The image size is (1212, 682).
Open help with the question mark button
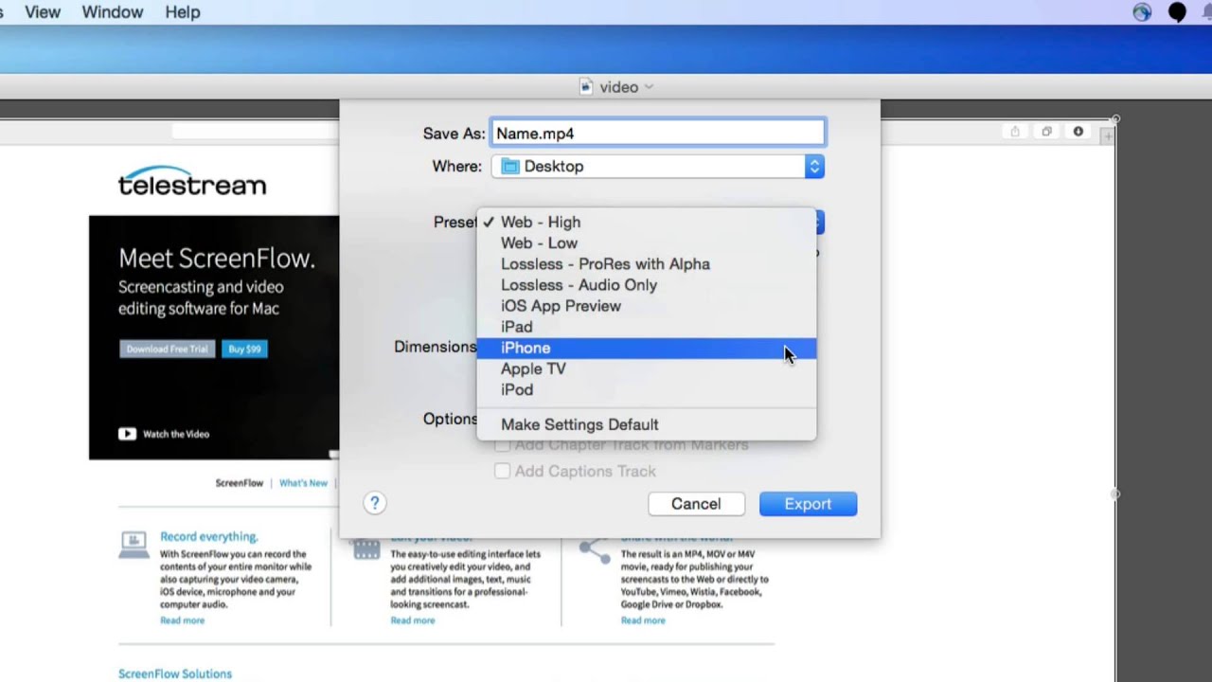click(375, 503)
